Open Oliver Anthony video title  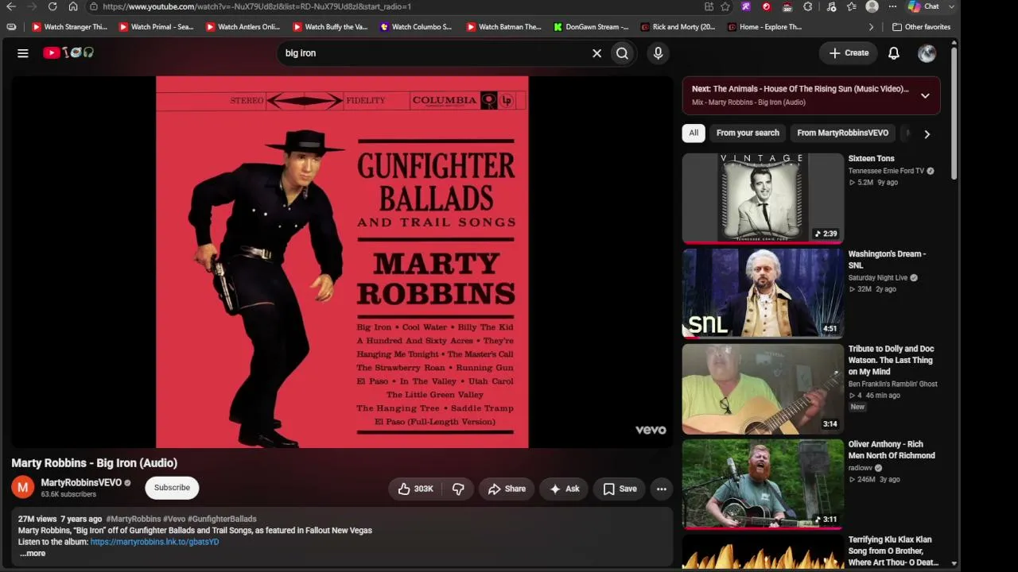click(892, 450)
